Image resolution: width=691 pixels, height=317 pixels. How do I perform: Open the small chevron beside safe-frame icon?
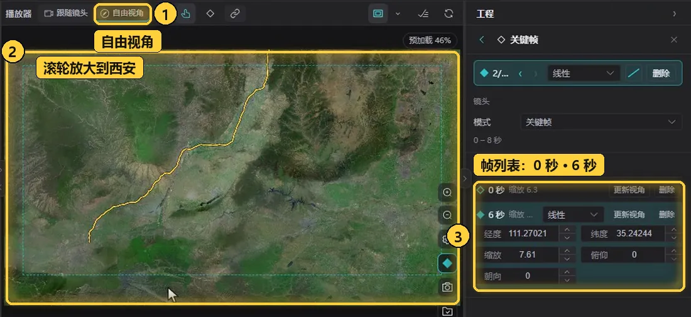398,14
